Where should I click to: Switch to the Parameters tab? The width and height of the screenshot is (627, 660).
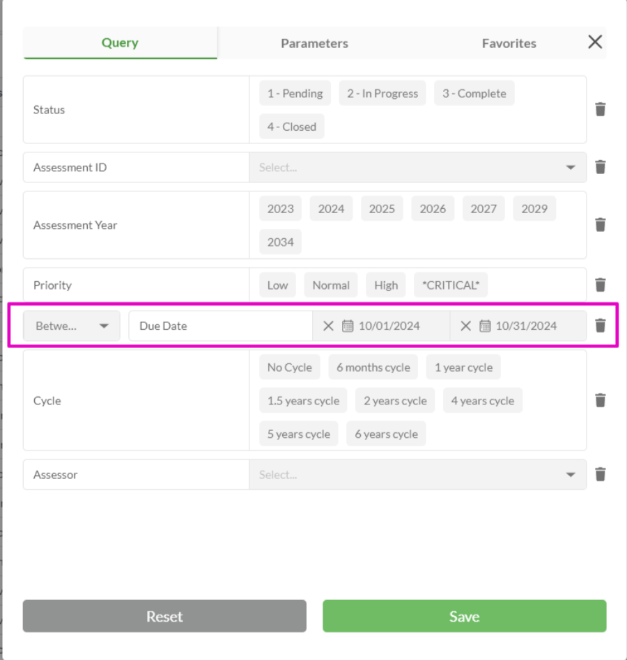pyautogui.click(x=314, y=43)
